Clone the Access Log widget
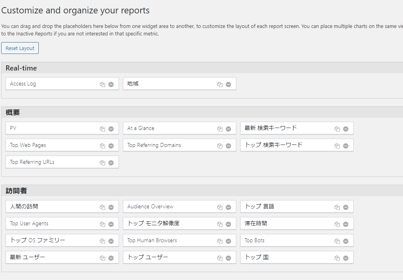 [102, 84]
